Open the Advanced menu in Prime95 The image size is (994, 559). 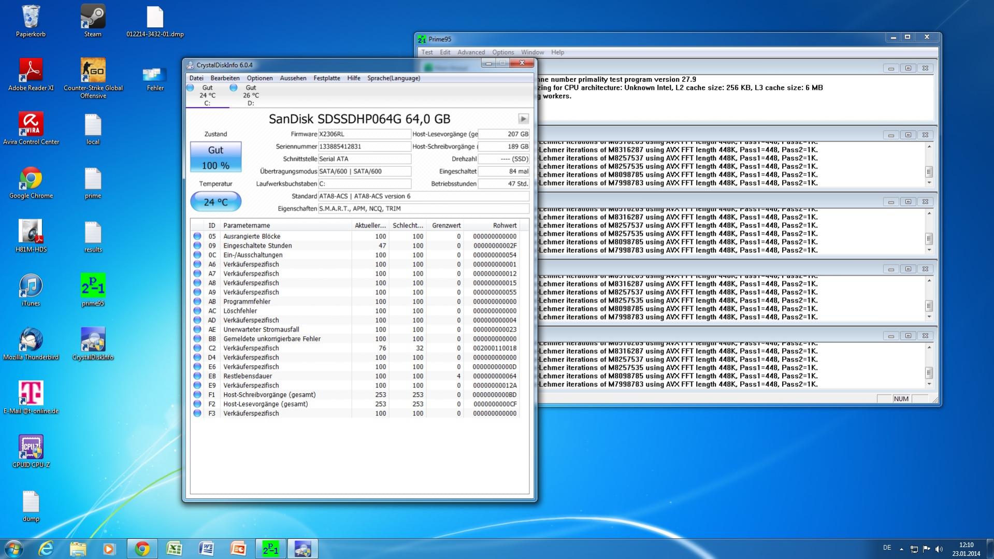tap(471, 52)
